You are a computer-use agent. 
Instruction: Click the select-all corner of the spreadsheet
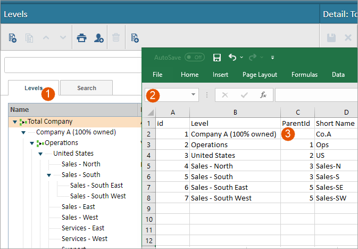click(150, 113)
